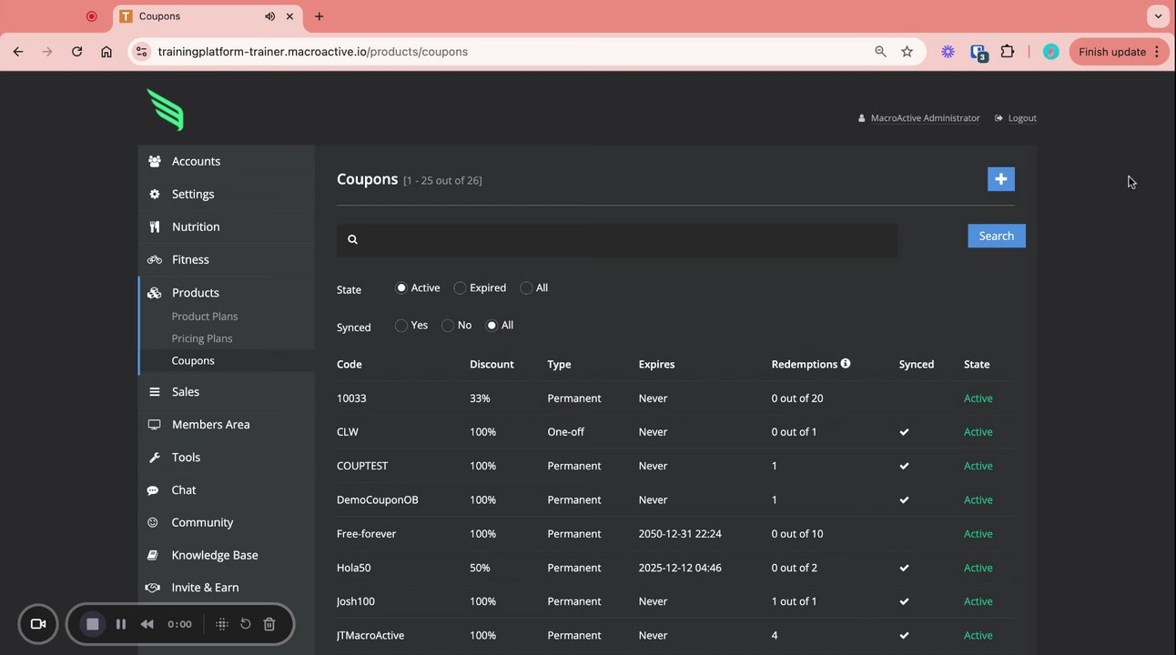Click the CLW coupon code
The image size is (1176, 655).
coord(348,432)
